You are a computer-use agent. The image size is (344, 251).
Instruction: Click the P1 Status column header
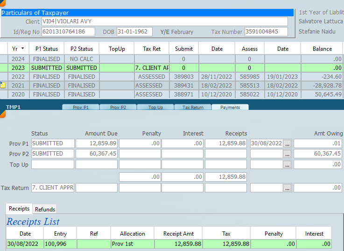tap(46, 48)
